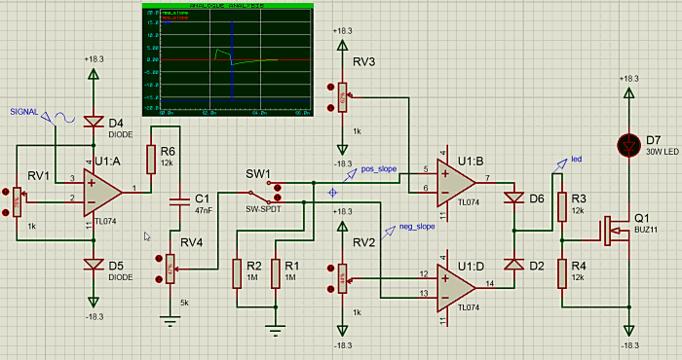
Task: Click the D5 diode symbol
Action: [x=94, y=265]
